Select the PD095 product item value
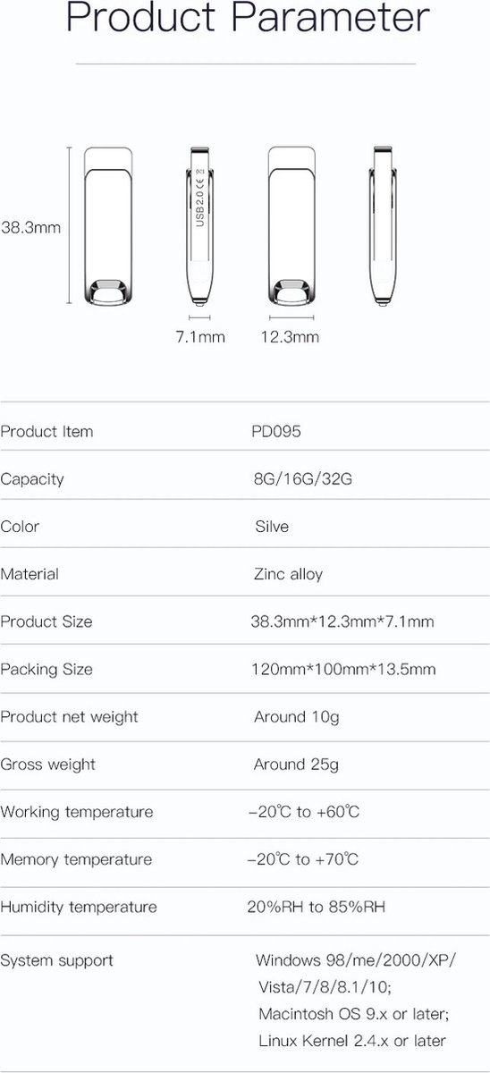This screenshot has height=1073, width=490. coord(276,432)
